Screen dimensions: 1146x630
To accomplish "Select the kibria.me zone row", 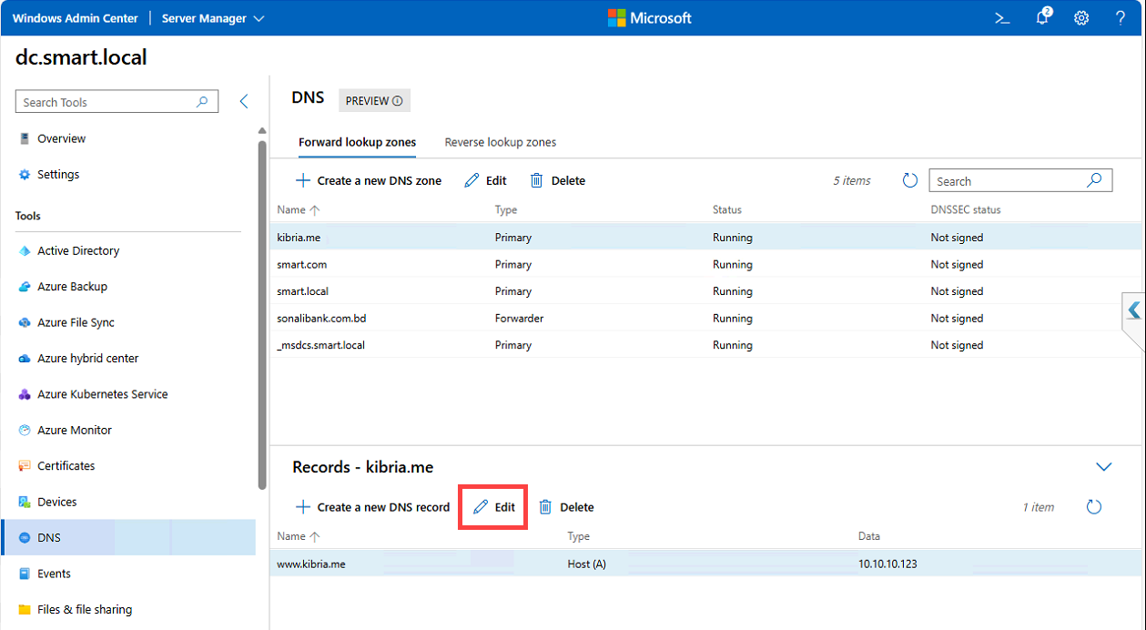I will tap(705, 237).
